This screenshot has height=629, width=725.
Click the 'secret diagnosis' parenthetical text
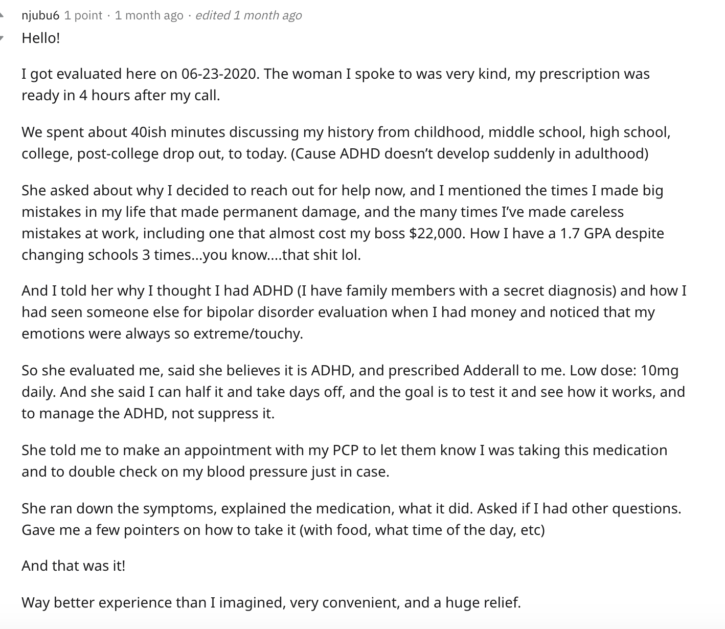[457, 290]
